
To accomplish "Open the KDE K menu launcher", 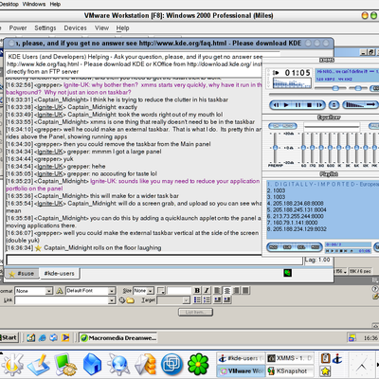I will tap(12, 365).
